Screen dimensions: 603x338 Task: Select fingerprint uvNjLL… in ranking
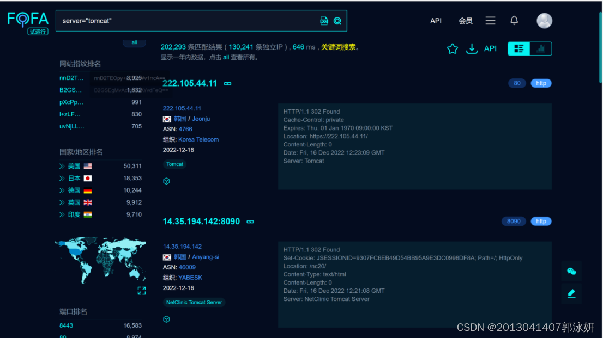click(72, 126)
